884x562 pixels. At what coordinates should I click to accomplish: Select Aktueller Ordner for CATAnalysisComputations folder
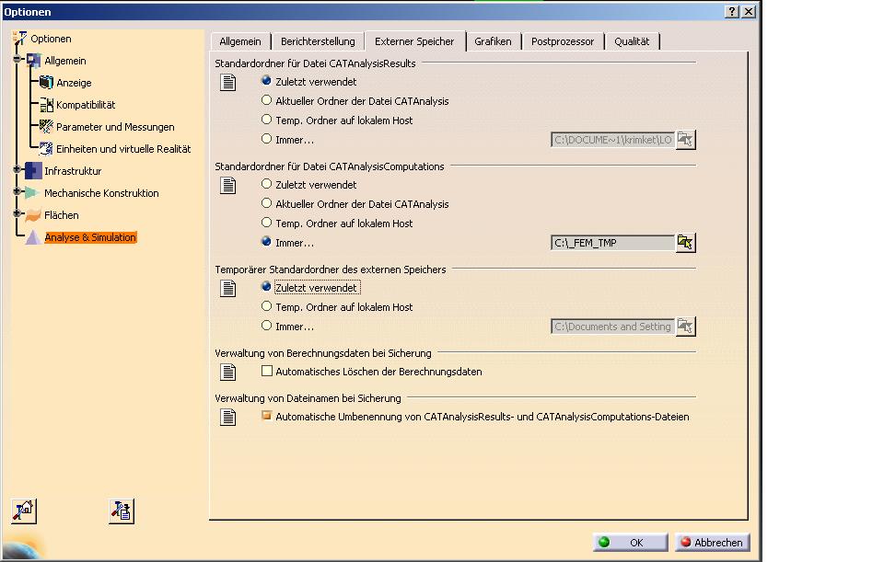click(267, 203)
